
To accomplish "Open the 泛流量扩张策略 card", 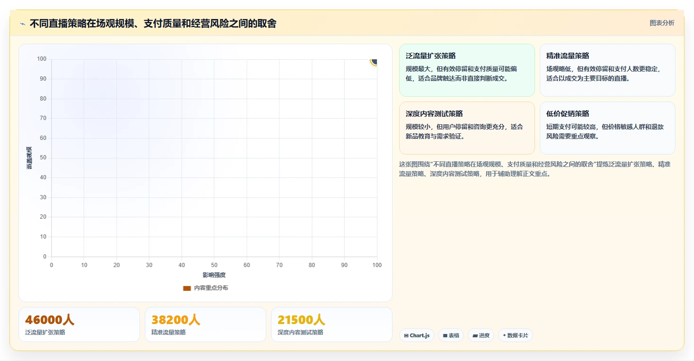I will 467,70.
